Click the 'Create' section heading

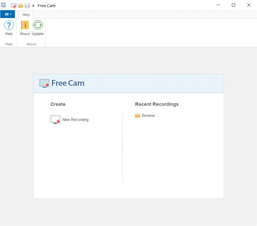click(58, 104)
